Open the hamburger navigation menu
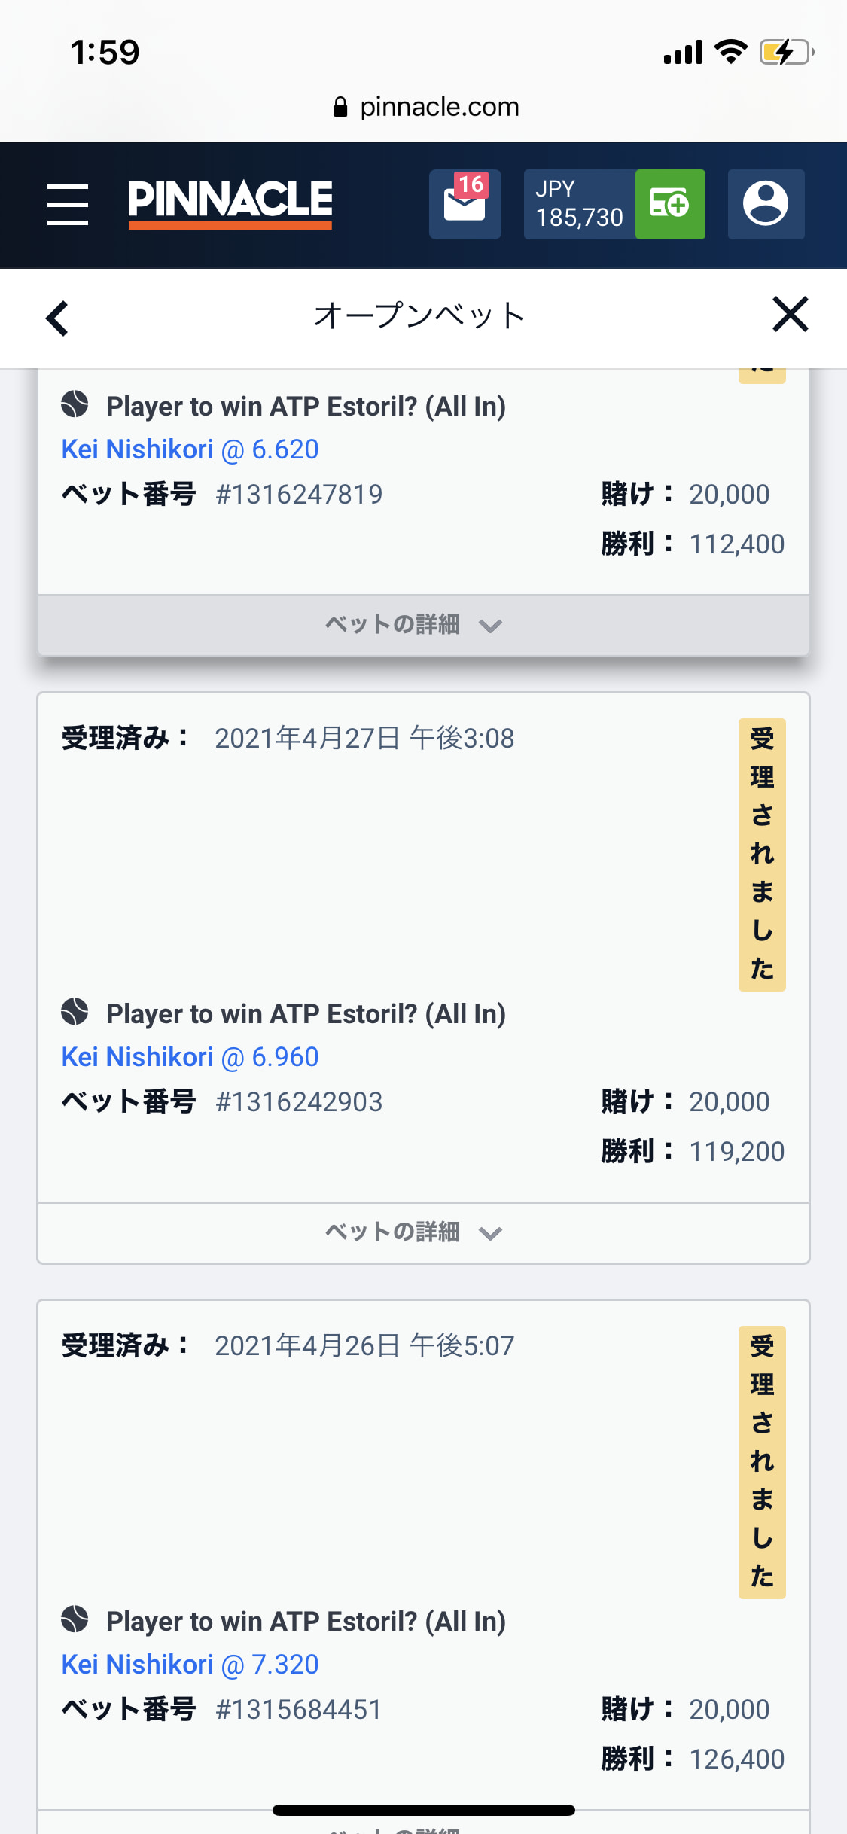This screenshot has height=1834, width=847. pos(68,204)
